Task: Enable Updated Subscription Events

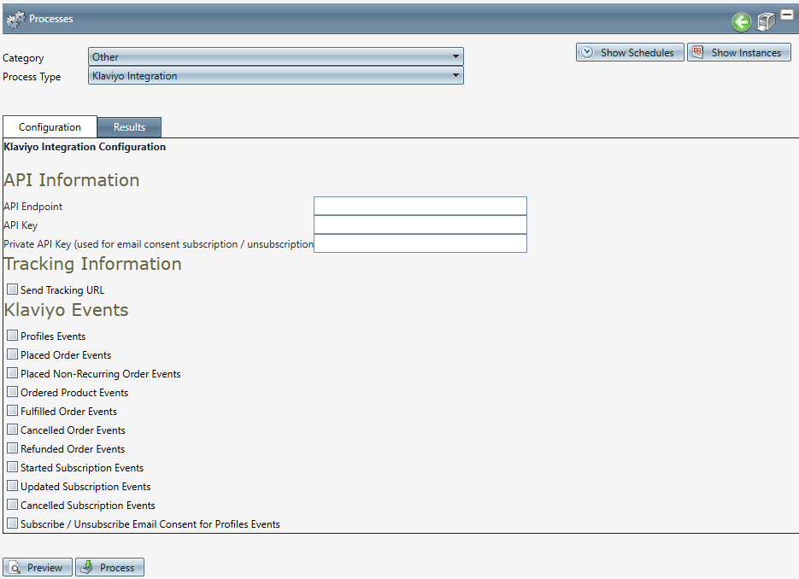Action: pos(12,486)
